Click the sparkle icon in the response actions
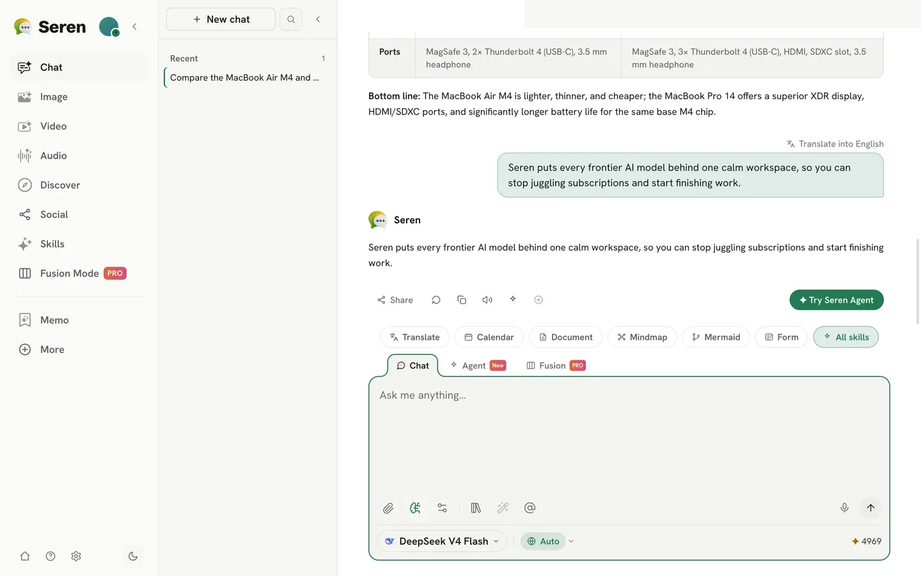Image resolution: width=921 pixels, height=576 pixels. pos(513,299)
